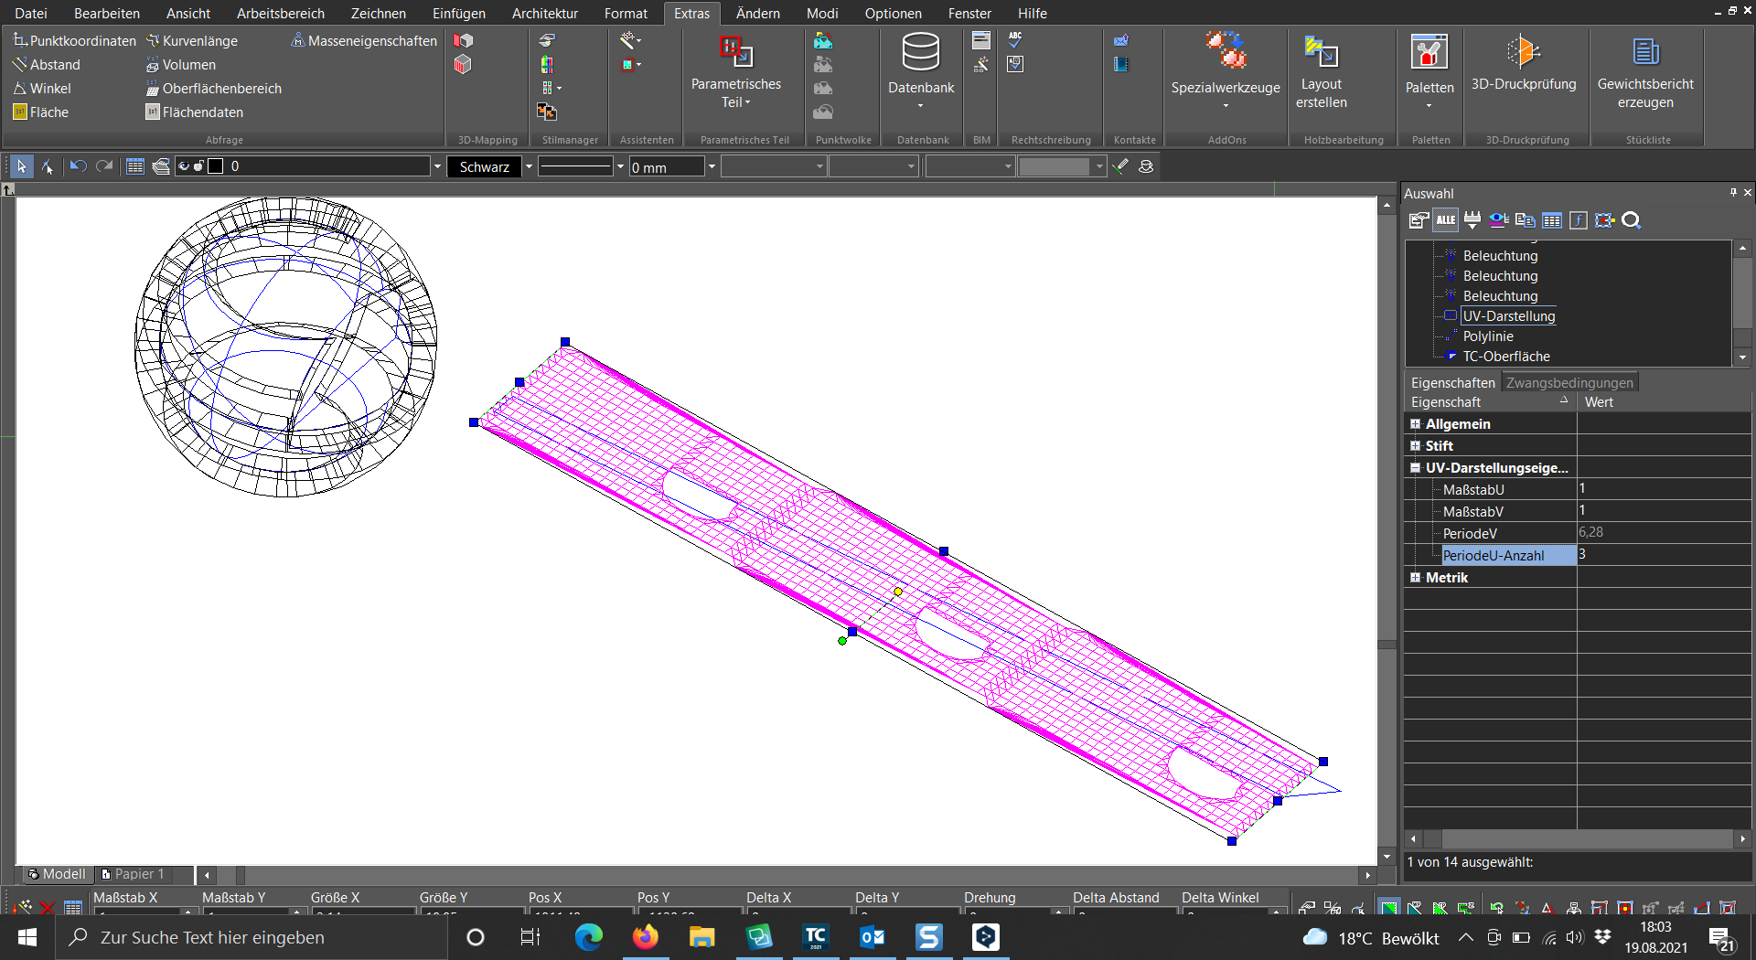Select the Abstand measurement tool
The image size is (1756, 960).
click(x=47, y=64)
